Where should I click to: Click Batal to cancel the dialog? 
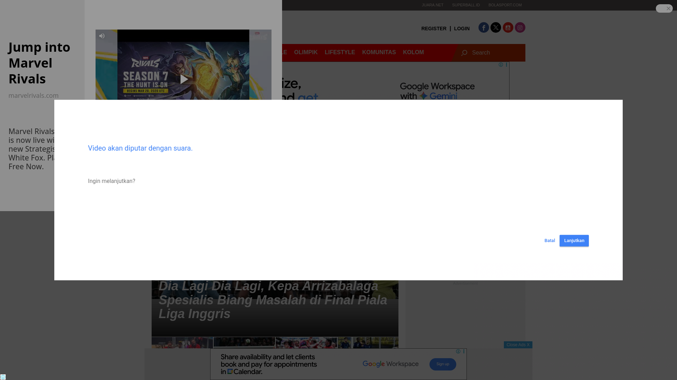click(x=550, y=241)
